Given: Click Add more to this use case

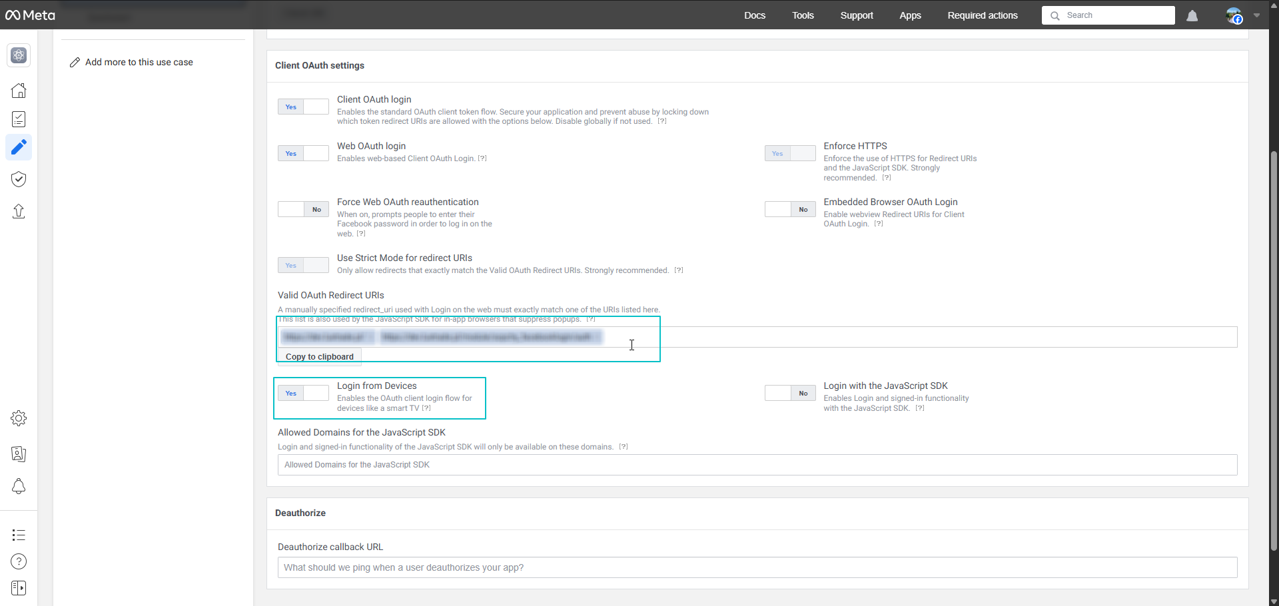Looking at the screenshot, I should tap(139, 62).
